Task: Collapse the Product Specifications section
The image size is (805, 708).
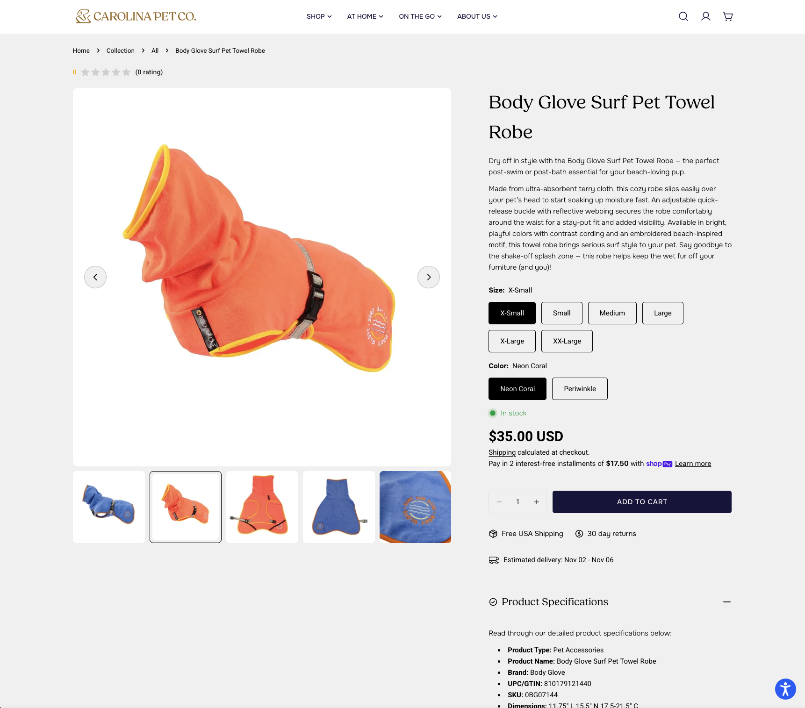Action: point(727,602)
